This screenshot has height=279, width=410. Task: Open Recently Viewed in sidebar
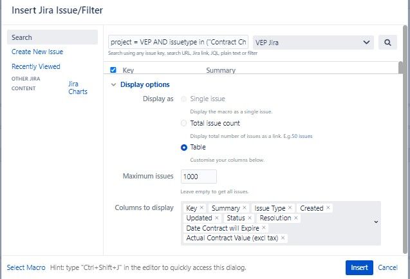pyautogui.click(x=36, y=66)
